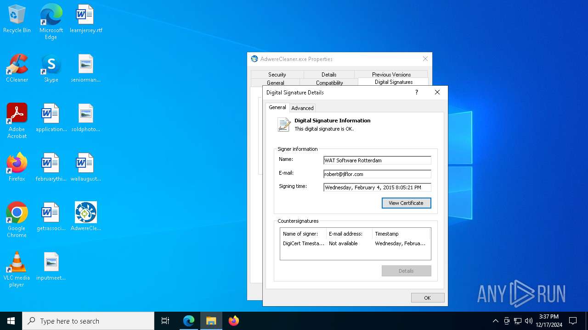This screenshot has height=330, width=588.
Task: Click the E-mail address column header
Action: (x=349, y=234)
